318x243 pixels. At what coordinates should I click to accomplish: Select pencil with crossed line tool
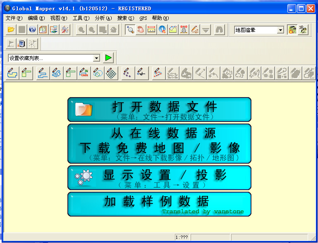(x=142, y=73)
